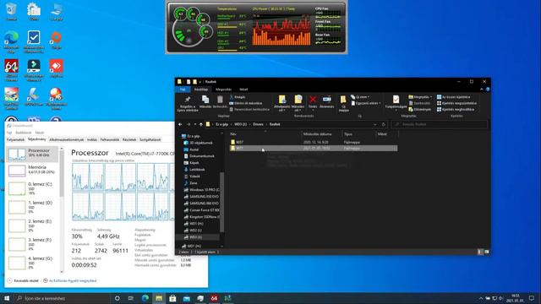Screen dimensions: 541x304
Task: Open Egyszerű elérés (easy access) dropdown
Action: click(x=366, y=103)
